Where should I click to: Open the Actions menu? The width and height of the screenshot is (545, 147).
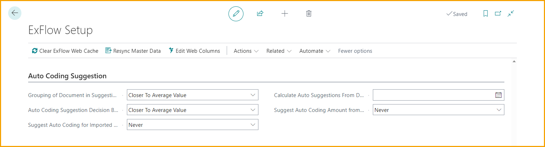(246, 51)
